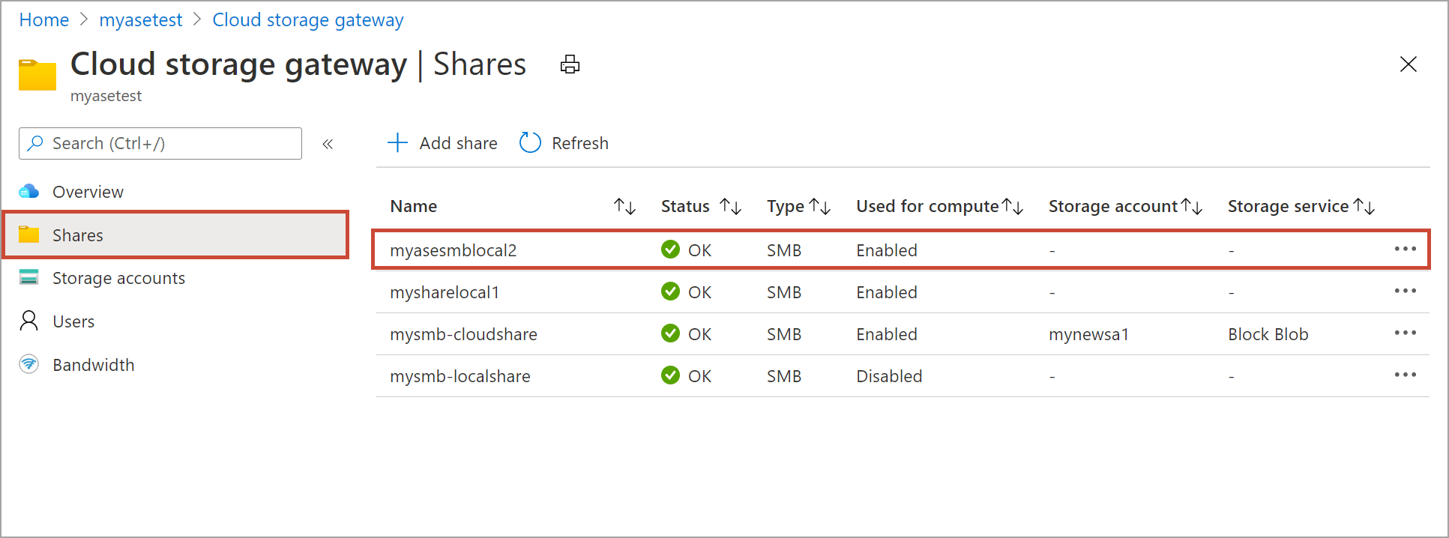The image size is (1449, 538).
Task: Click the Shares folder icon in sidebar
Action: (x=28, y=235)
